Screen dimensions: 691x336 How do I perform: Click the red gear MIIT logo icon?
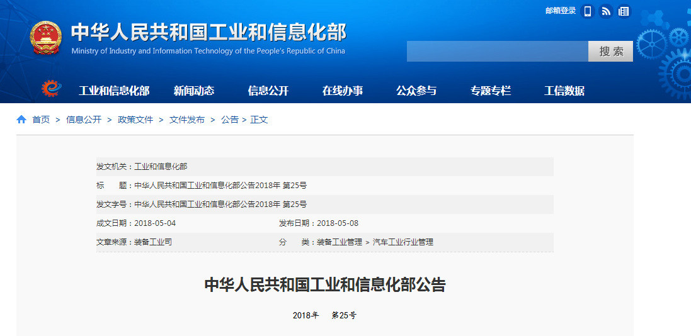coord(50,89)
